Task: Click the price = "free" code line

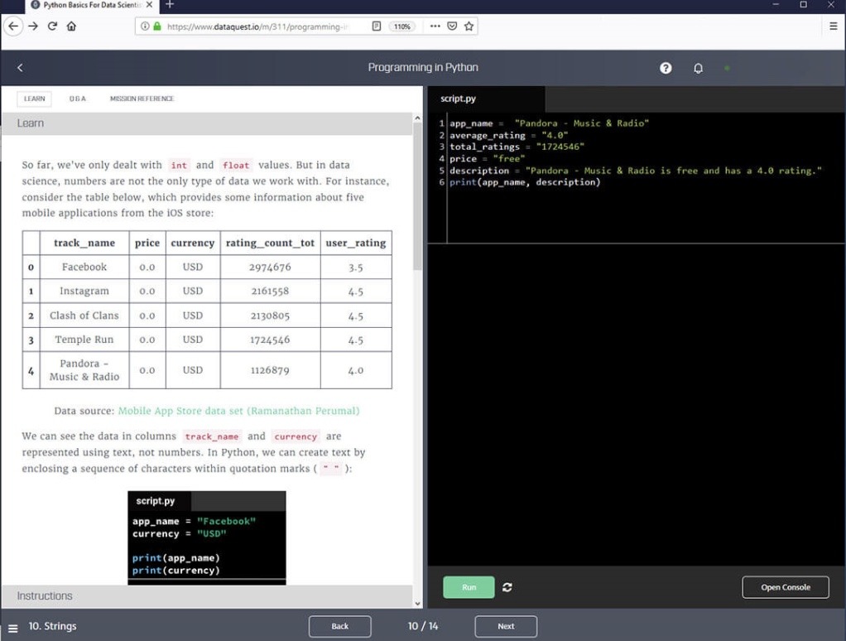Action: coord(488,159)
